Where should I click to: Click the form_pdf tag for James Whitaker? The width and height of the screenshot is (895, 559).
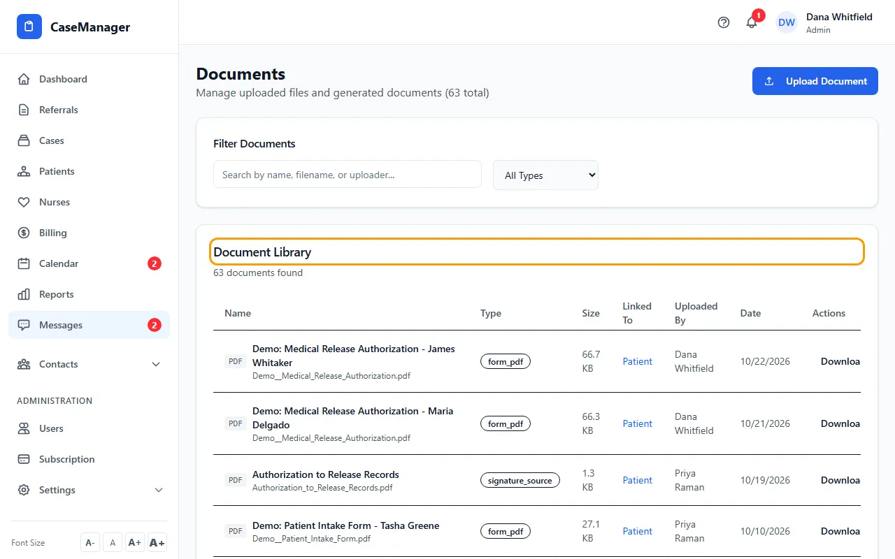(x=506, y=361)
